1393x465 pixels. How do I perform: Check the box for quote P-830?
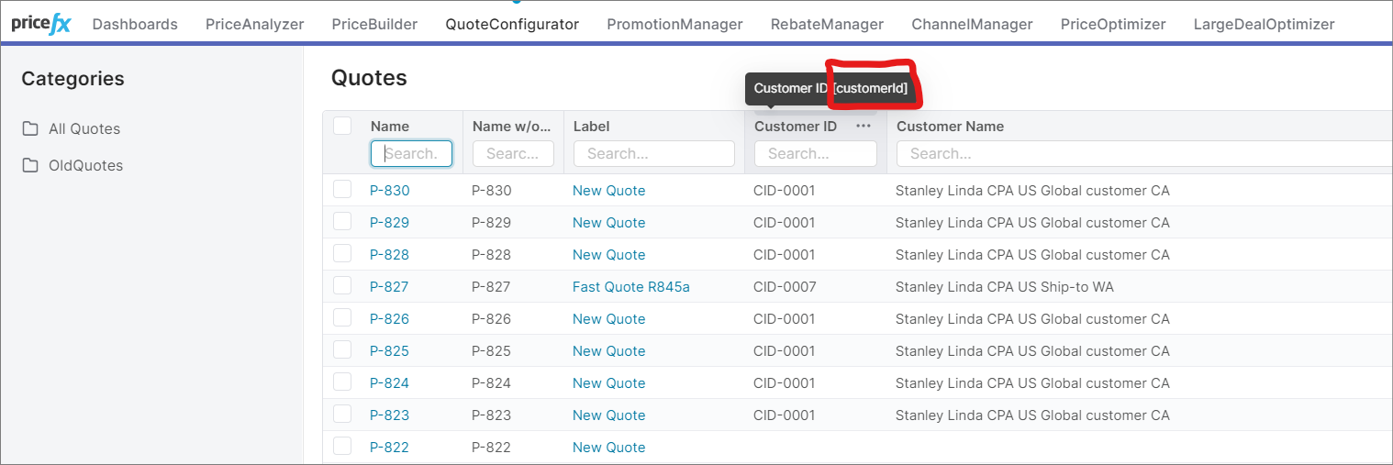tap(342, 190)
